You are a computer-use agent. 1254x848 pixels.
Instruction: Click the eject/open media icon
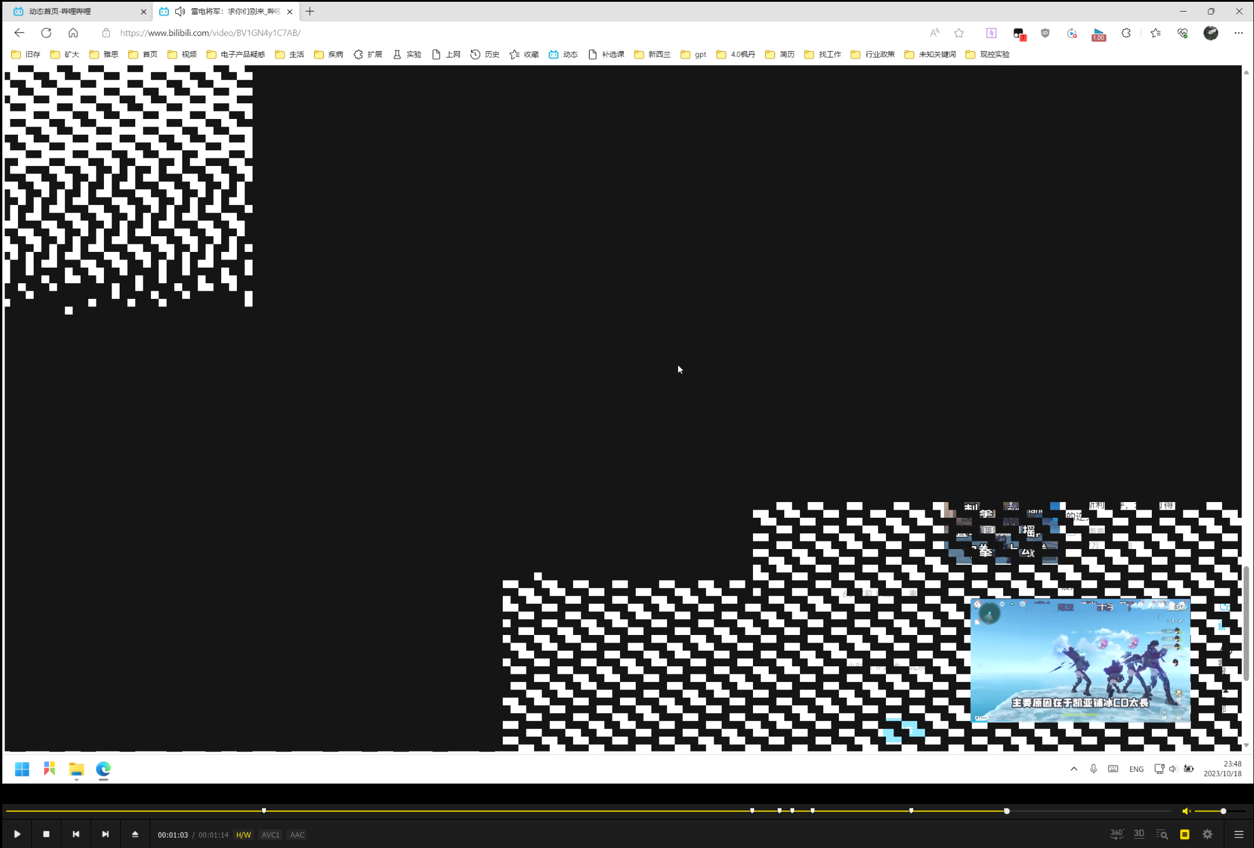[135, 833]
